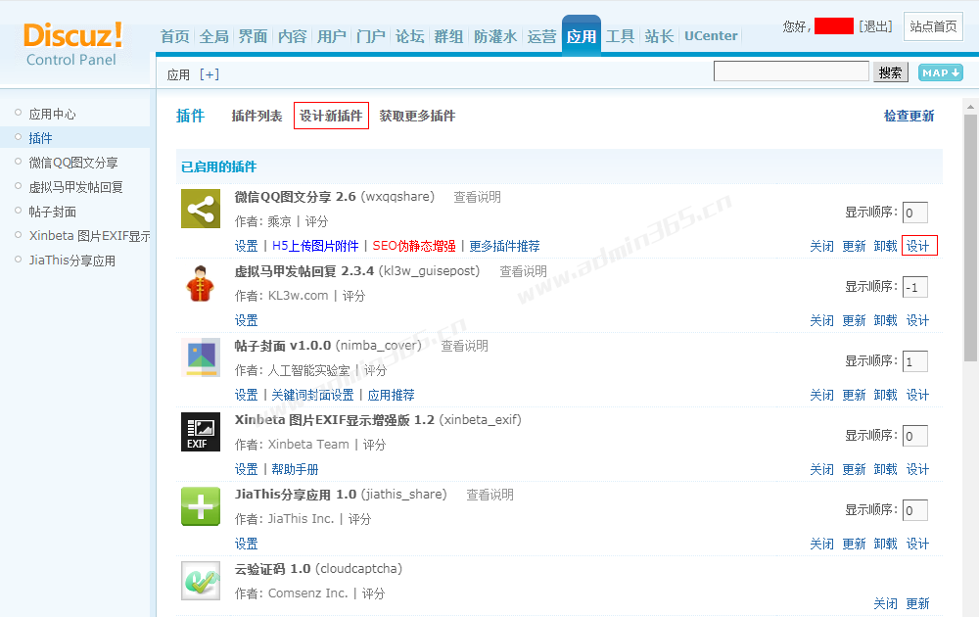Click 更新 for 虚拟马甲发帖回复 plugin
The image size is (979, 617).
coord(854,320)
